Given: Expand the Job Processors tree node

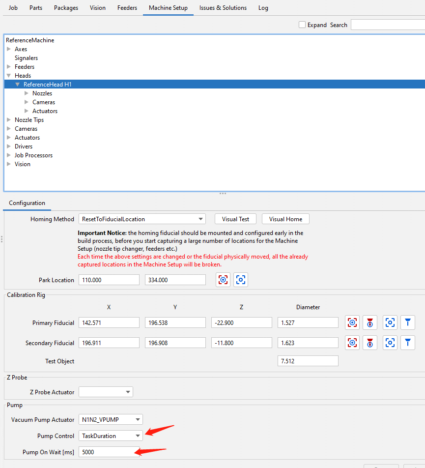Looking at the screenshot, I should 9,155.
